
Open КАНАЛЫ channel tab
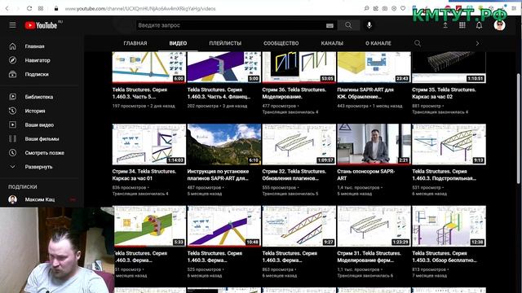click(x=332, y=43)
